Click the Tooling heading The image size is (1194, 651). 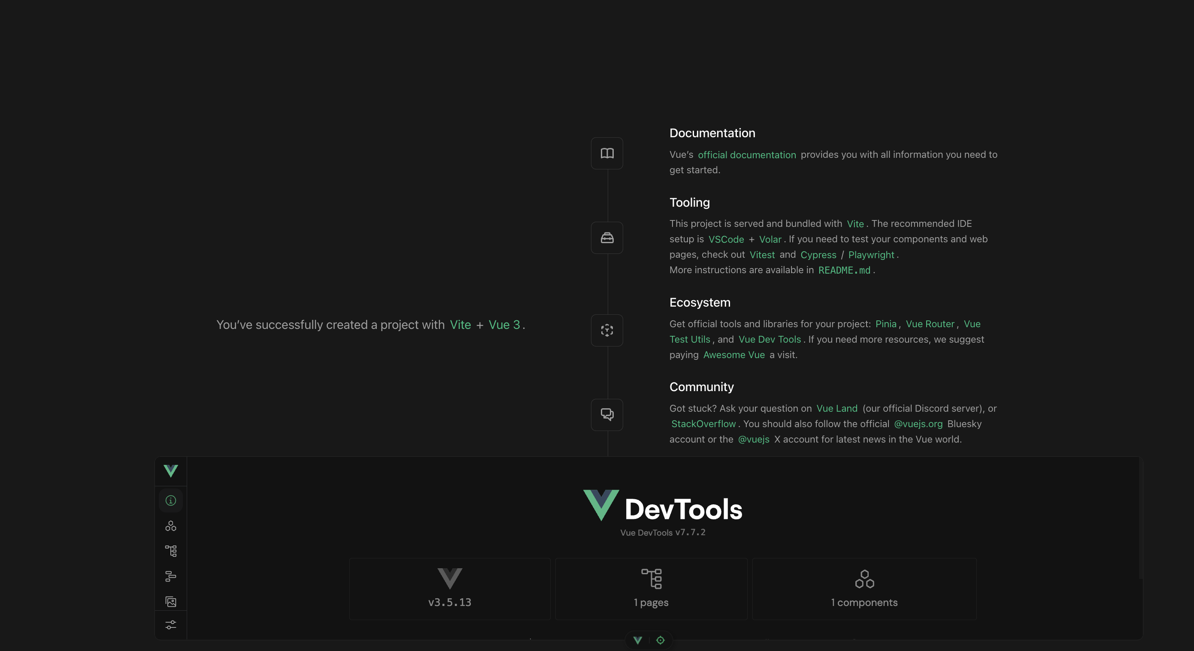click(x=689, y=203)
